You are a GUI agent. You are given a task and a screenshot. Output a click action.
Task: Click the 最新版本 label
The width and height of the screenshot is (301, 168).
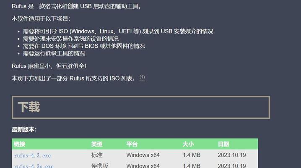[x=24, y=129]
